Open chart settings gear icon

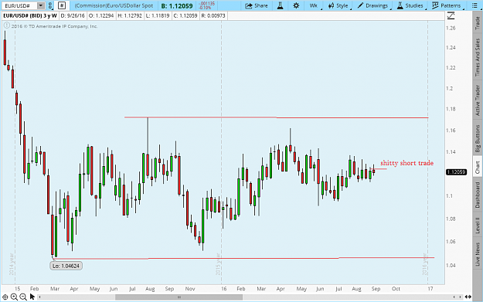296,5
